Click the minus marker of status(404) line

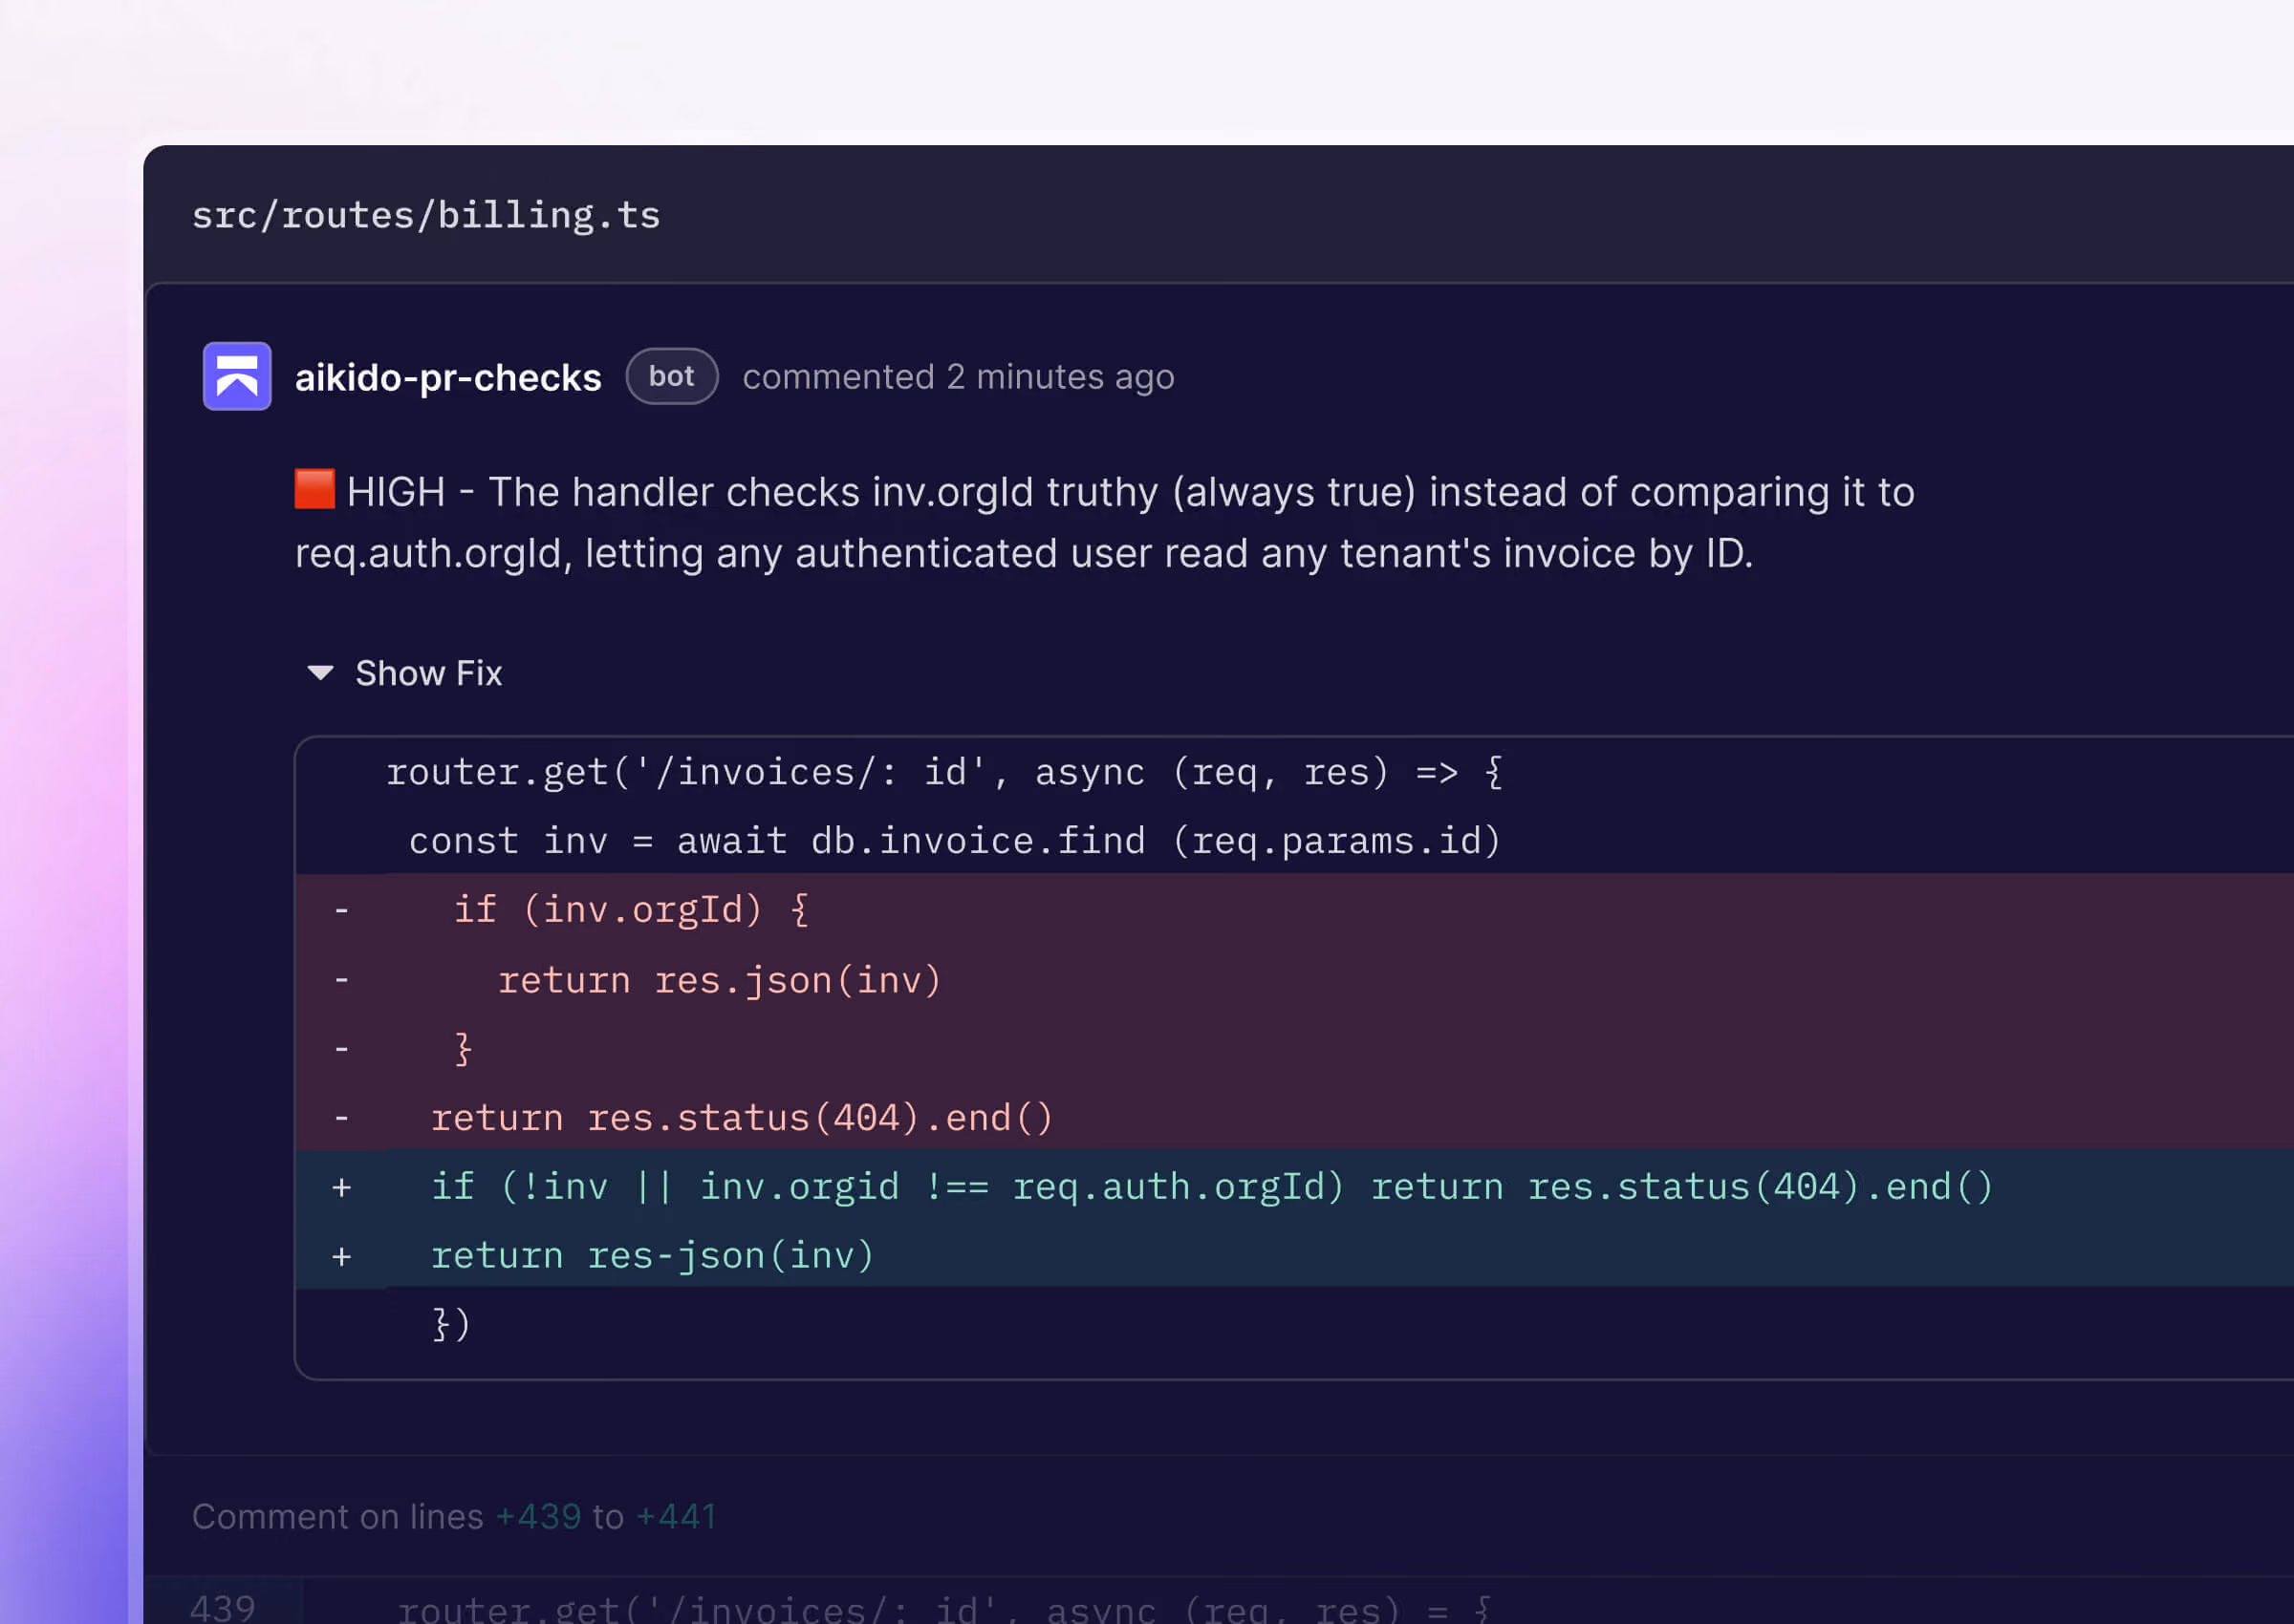click(341, 1117)
